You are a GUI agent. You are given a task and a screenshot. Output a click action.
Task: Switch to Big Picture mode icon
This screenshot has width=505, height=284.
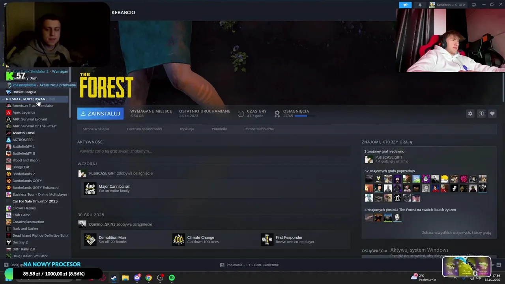(474, 5)
